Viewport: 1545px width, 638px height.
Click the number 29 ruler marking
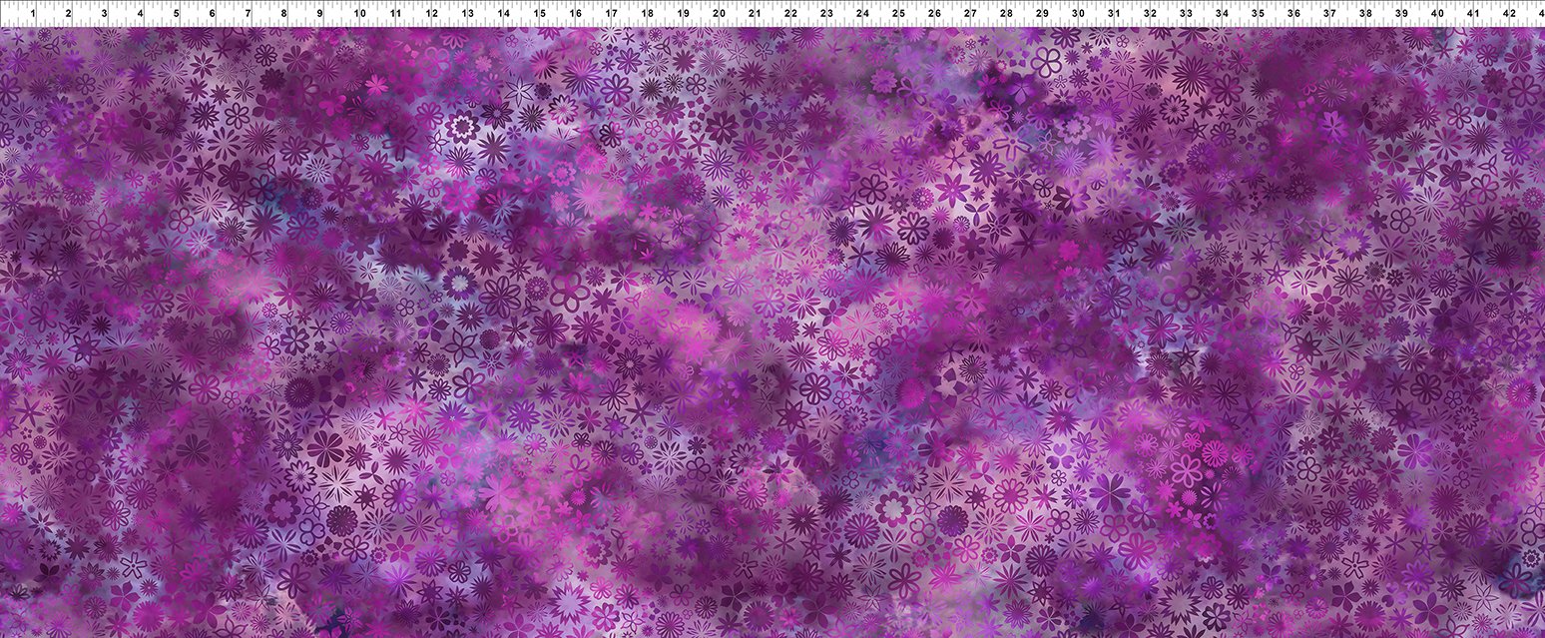[x=1042, y=14]
